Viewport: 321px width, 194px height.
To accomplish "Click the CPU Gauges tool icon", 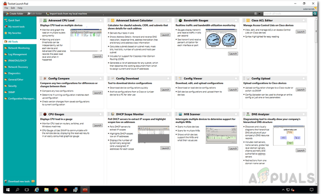I will point(45,114).
